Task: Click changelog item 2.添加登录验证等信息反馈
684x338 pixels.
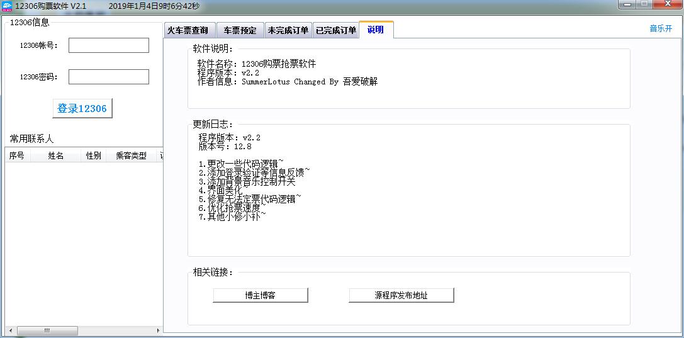Action: click(x=255, y=172)
